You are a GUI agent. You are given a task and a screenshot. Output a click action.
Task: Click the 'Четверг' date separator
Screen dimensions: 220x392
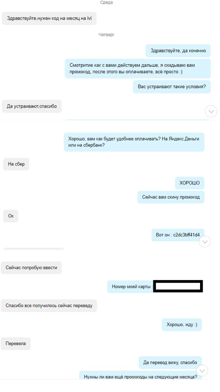point(107,35)
